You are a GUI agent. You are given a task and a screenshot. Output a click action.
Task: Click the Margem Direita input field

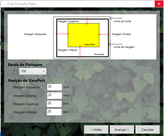tap(54, 96)
